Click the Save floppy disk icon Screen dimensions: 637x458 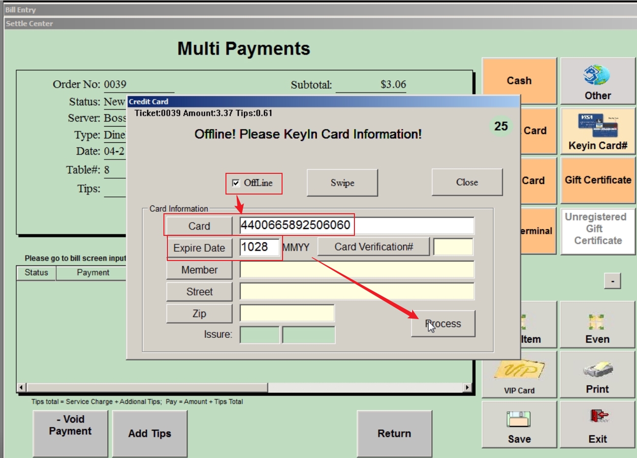pyautogui.click(x=519, y=419)
